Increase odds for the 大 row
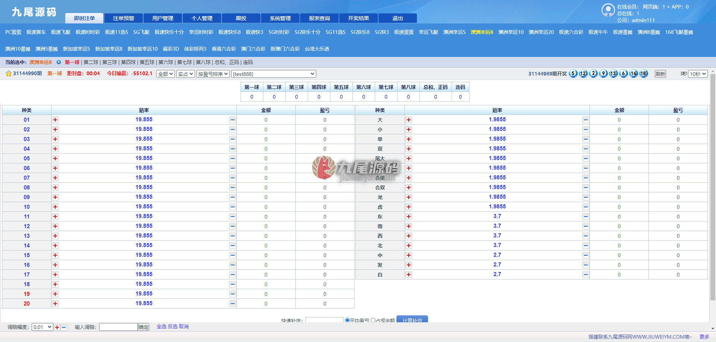Viewport: 716px width, 342px height. 409,120
